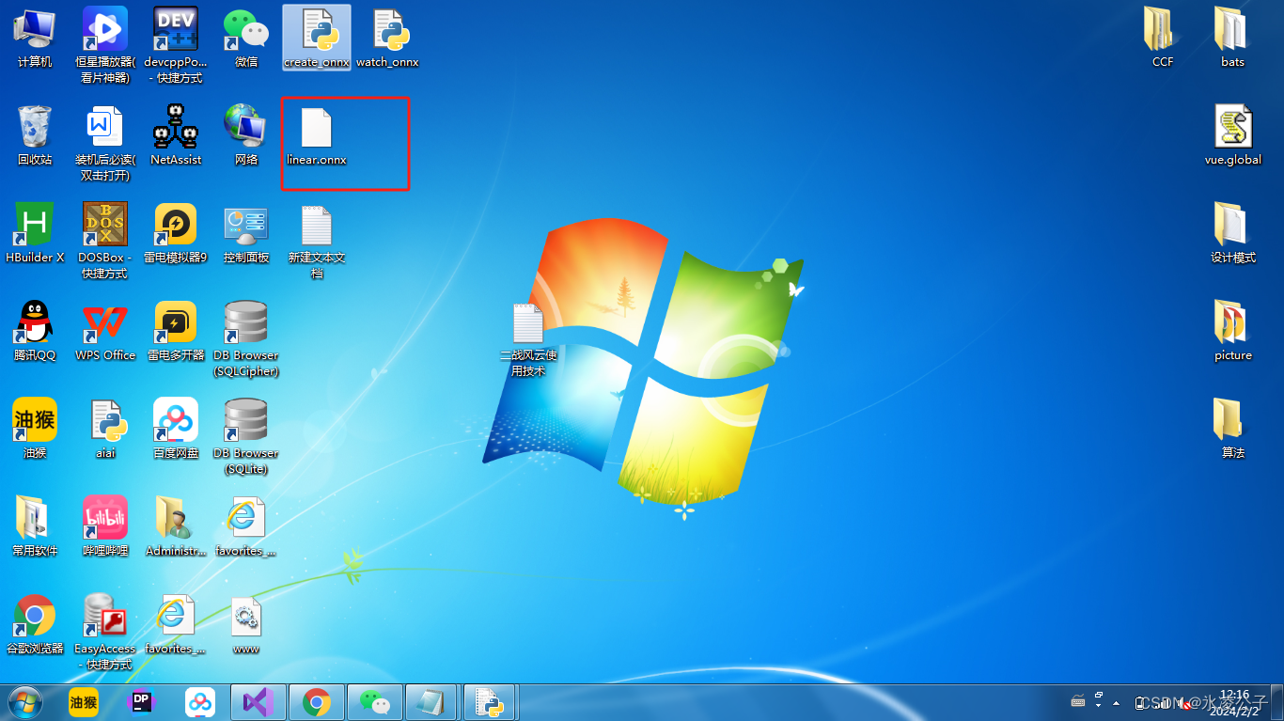The width and height of the screenshot is (1284, 721).
Task: Select favorites file next to Administrator folder
Action: (x=246, y=526)
